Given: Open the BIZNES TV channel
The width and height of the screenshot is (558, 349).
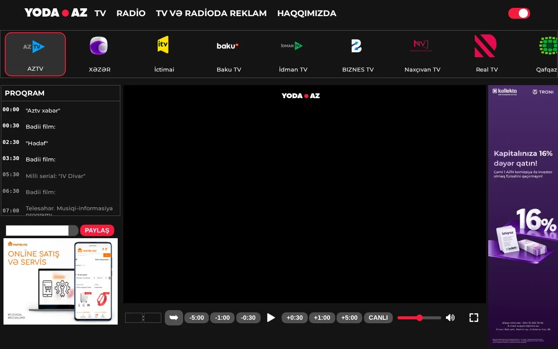Looking at the screenshot, I should [x=357, y=54].
